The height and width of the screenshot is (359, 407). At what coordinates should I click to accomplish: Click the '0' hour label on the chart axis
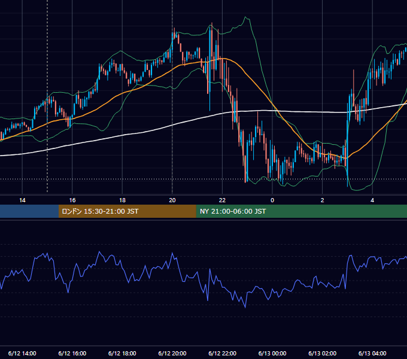[272, 200]
